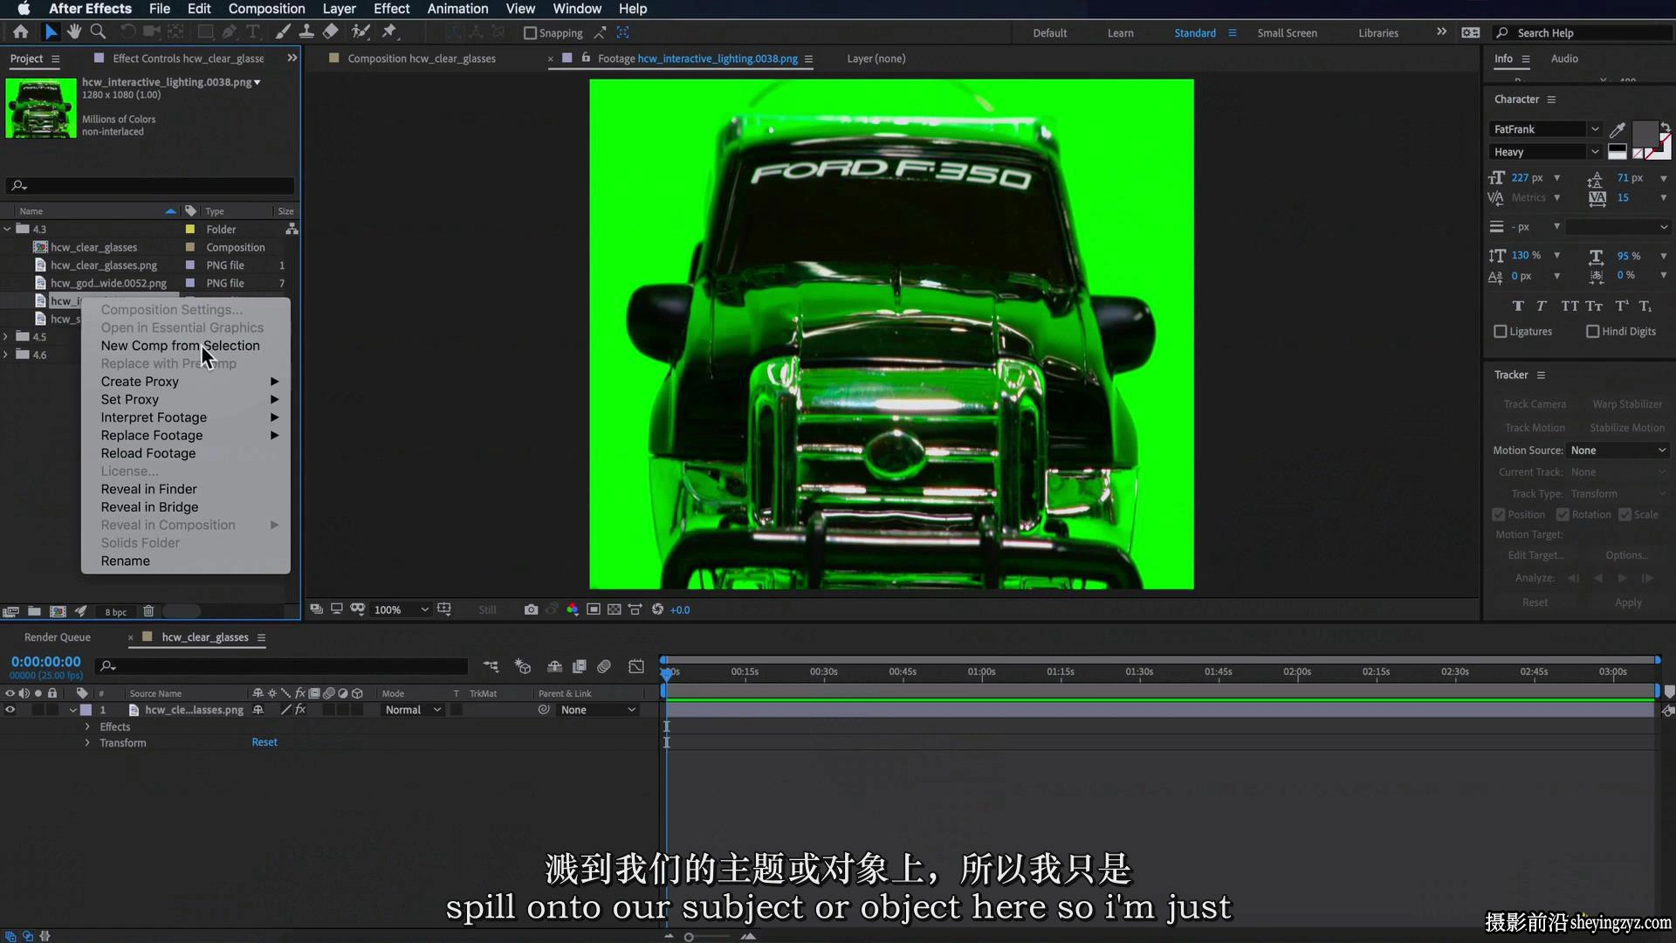The width and height of the screenshot is (1676, 943).
Task: Click the eyedropper in the Character panel
Action: tap(1618, 129)
